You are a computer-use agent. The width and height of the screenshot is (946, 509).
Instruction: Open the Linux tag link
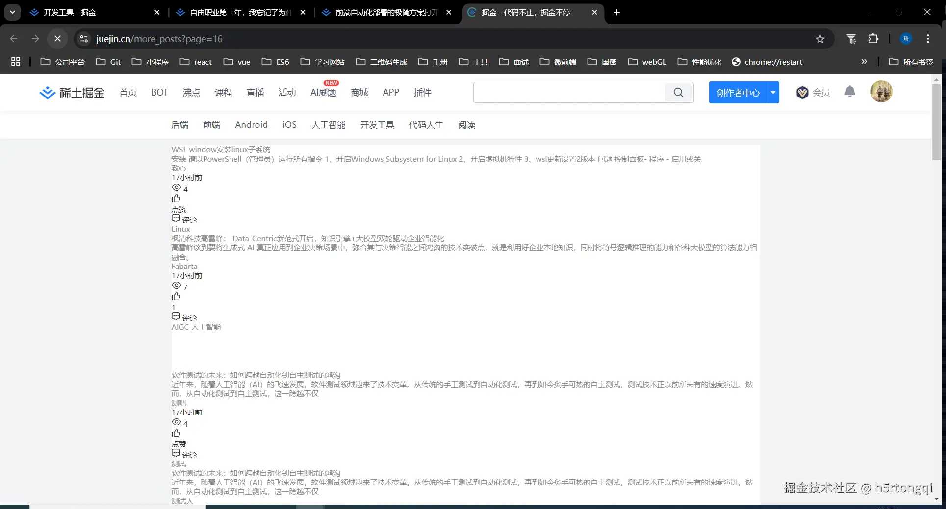(180, 229)
